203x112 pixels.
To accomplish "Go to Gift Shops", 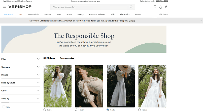I will point(163,15).
